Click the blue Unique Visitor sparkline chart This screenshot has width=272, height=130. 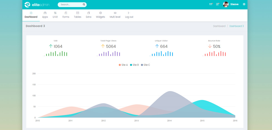(161, 54)
